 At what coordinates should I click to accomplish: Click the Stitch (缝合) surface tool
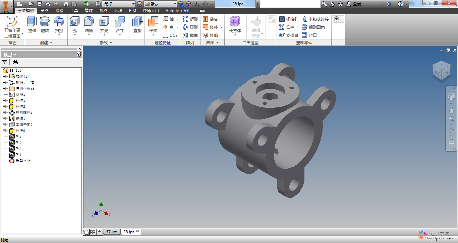pyautogui.click(x=210, y=19)
